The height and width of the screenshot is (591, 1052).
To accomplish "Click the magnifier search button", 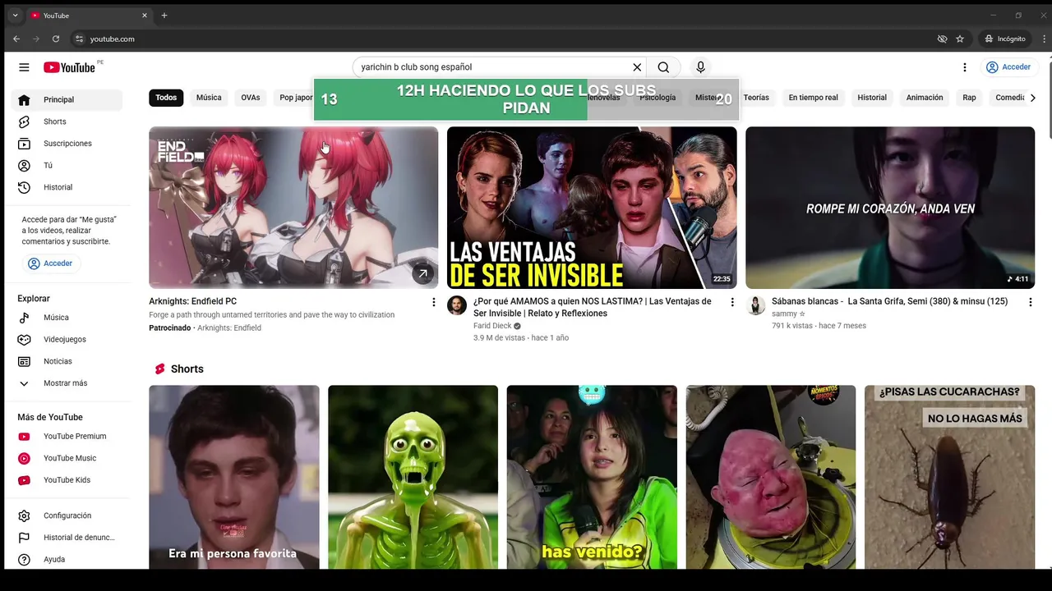I will (663, 67).
